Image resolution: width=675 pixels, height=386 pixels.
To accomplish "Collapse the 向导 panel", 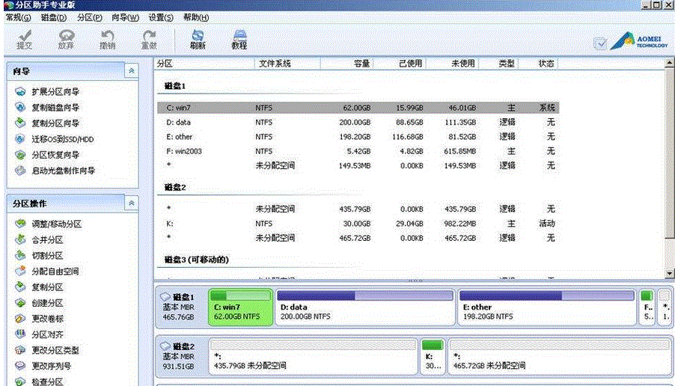I will click(x=131, y=71).
